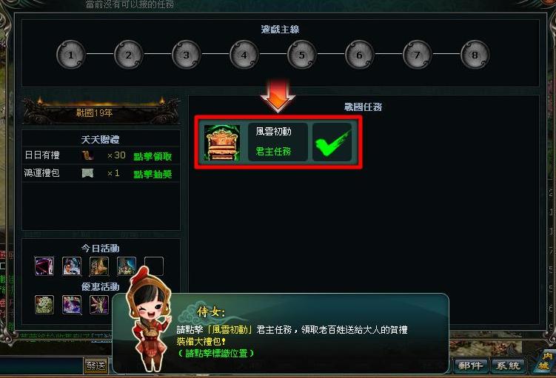Click the 發送 chat send button
Screen dimensions: 556x378
(96, 365)
